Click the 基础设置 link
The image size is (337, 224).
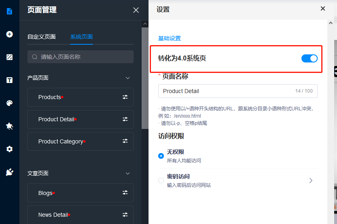pos(170,38)
